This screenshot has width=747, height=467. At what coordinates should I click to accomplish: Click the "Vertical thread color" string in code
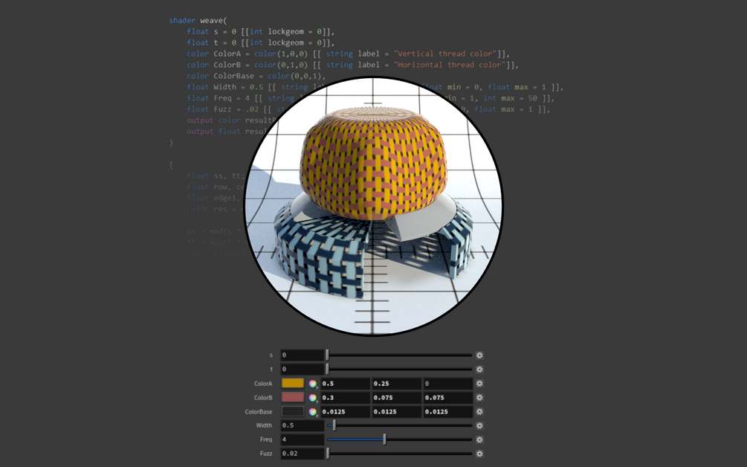pyautogui.click(x=445, y=54)
